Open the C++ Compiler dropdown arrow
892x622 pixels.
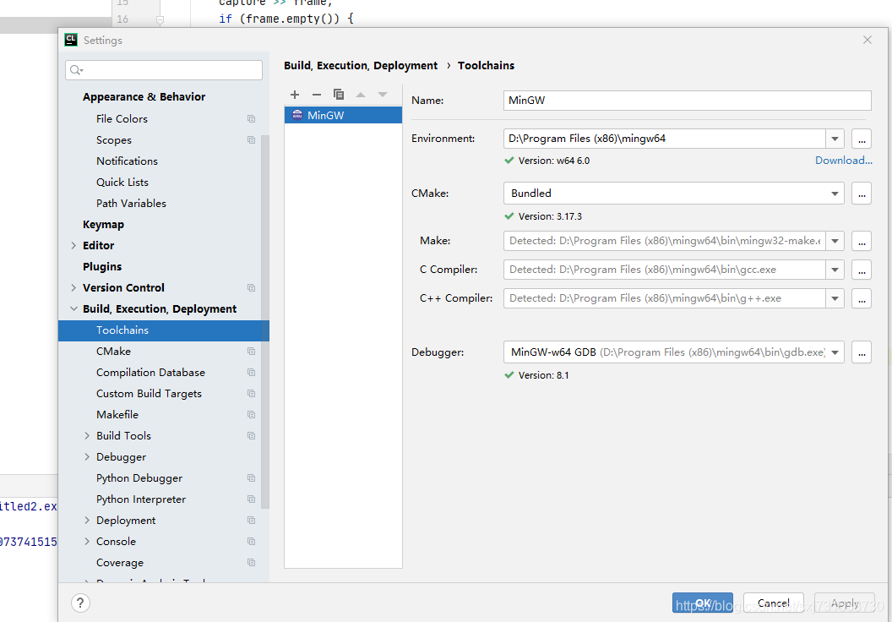835,298
